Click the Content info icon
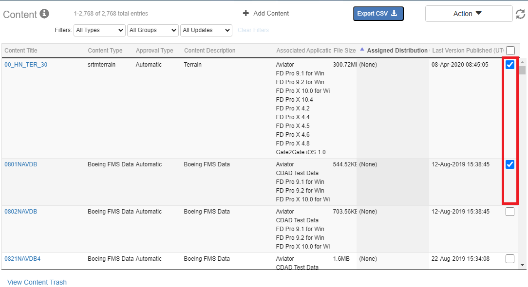528x287 pixels. (x=44, y=14)
